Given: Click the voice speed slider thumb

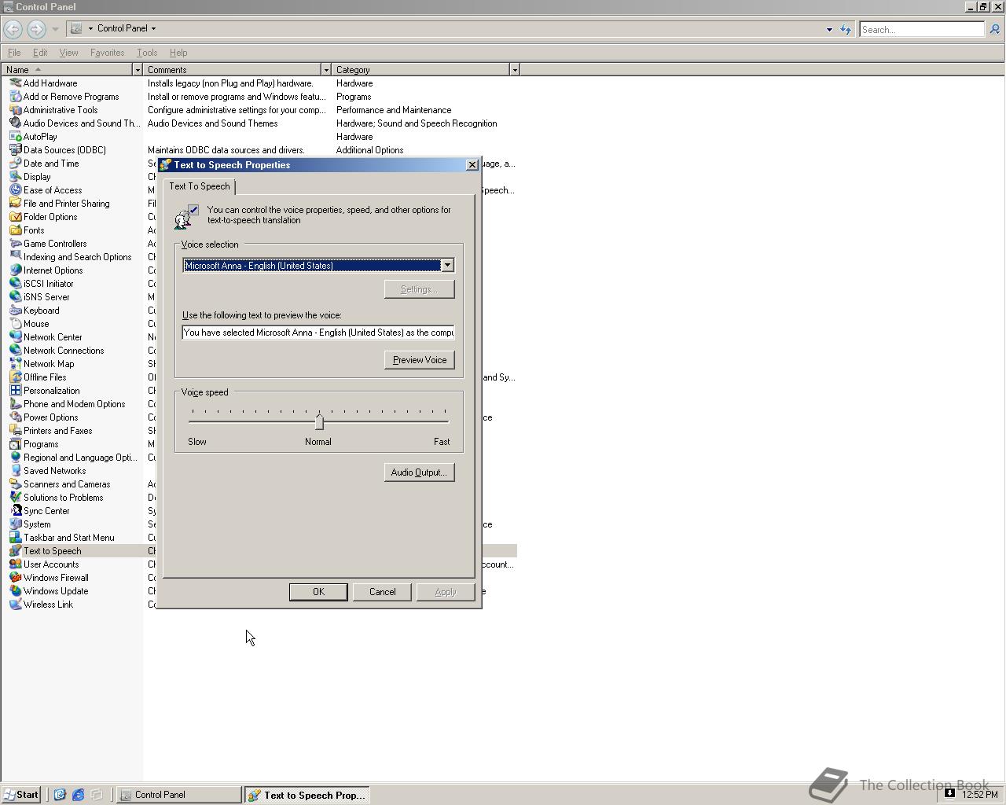Looking at the screenshot, I should click(x=319, y=422).
